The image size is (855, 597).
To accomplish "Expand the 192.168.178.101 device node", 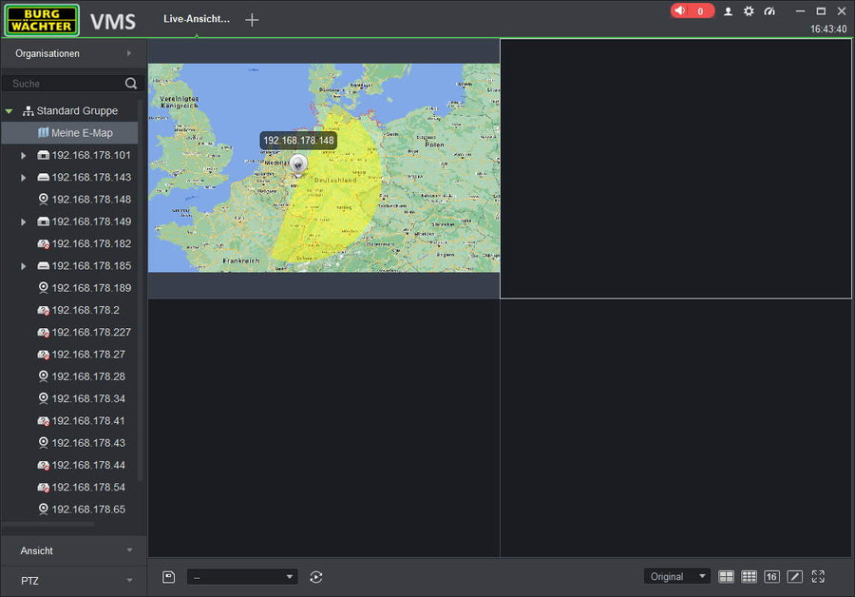I will 24,155.
